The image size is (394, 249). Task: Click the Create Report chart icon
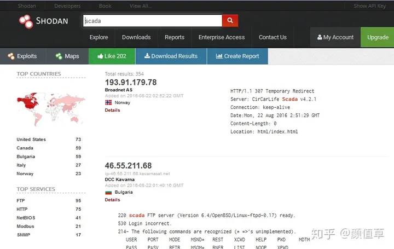click(219, 56)
